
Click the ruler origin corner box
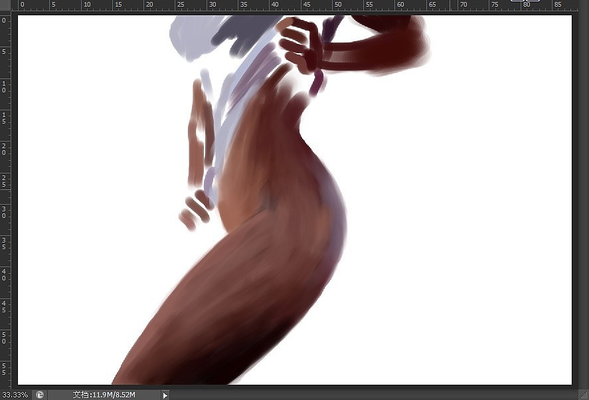click(5, 5)
